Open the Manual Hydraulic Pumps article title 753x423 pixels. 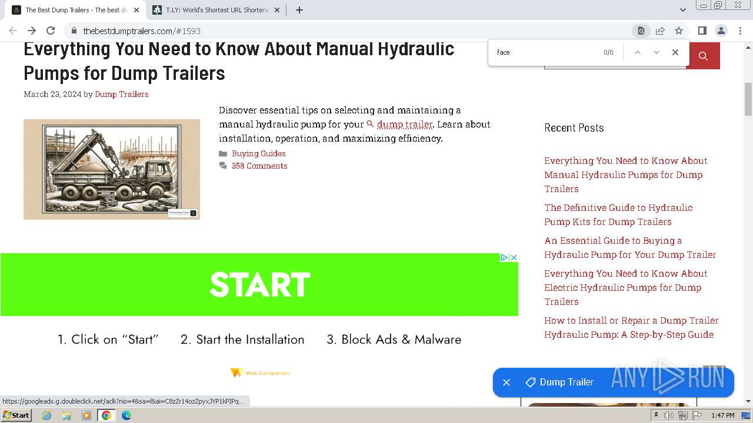[x=239, y=61]
